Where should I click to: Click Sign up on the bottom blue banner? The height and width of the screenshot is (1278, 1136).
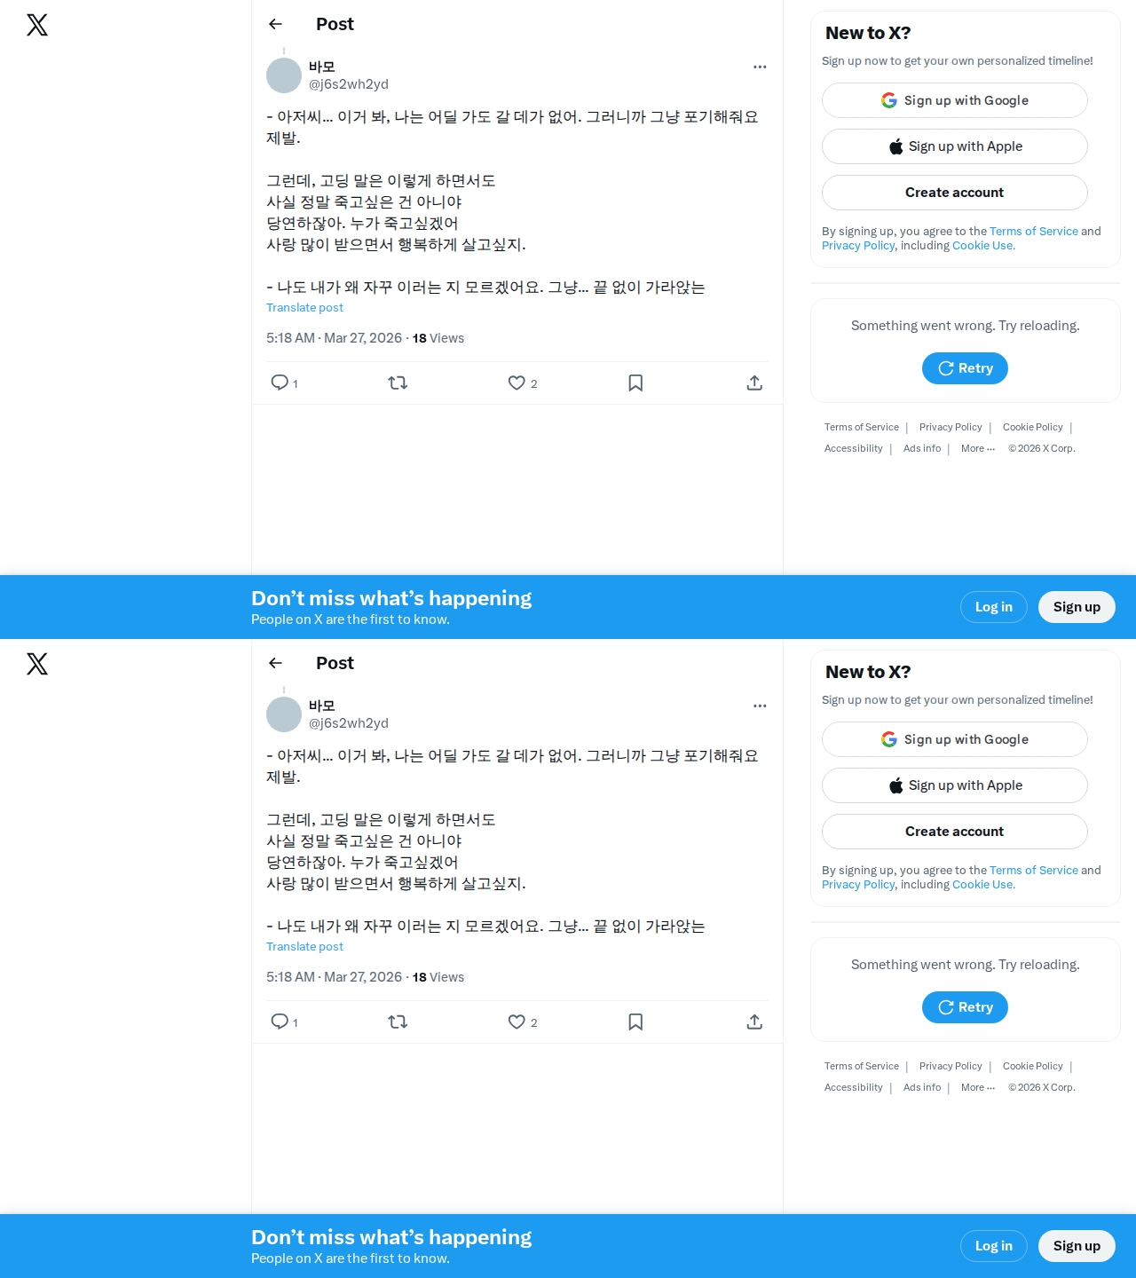tap(1077, 1246)
